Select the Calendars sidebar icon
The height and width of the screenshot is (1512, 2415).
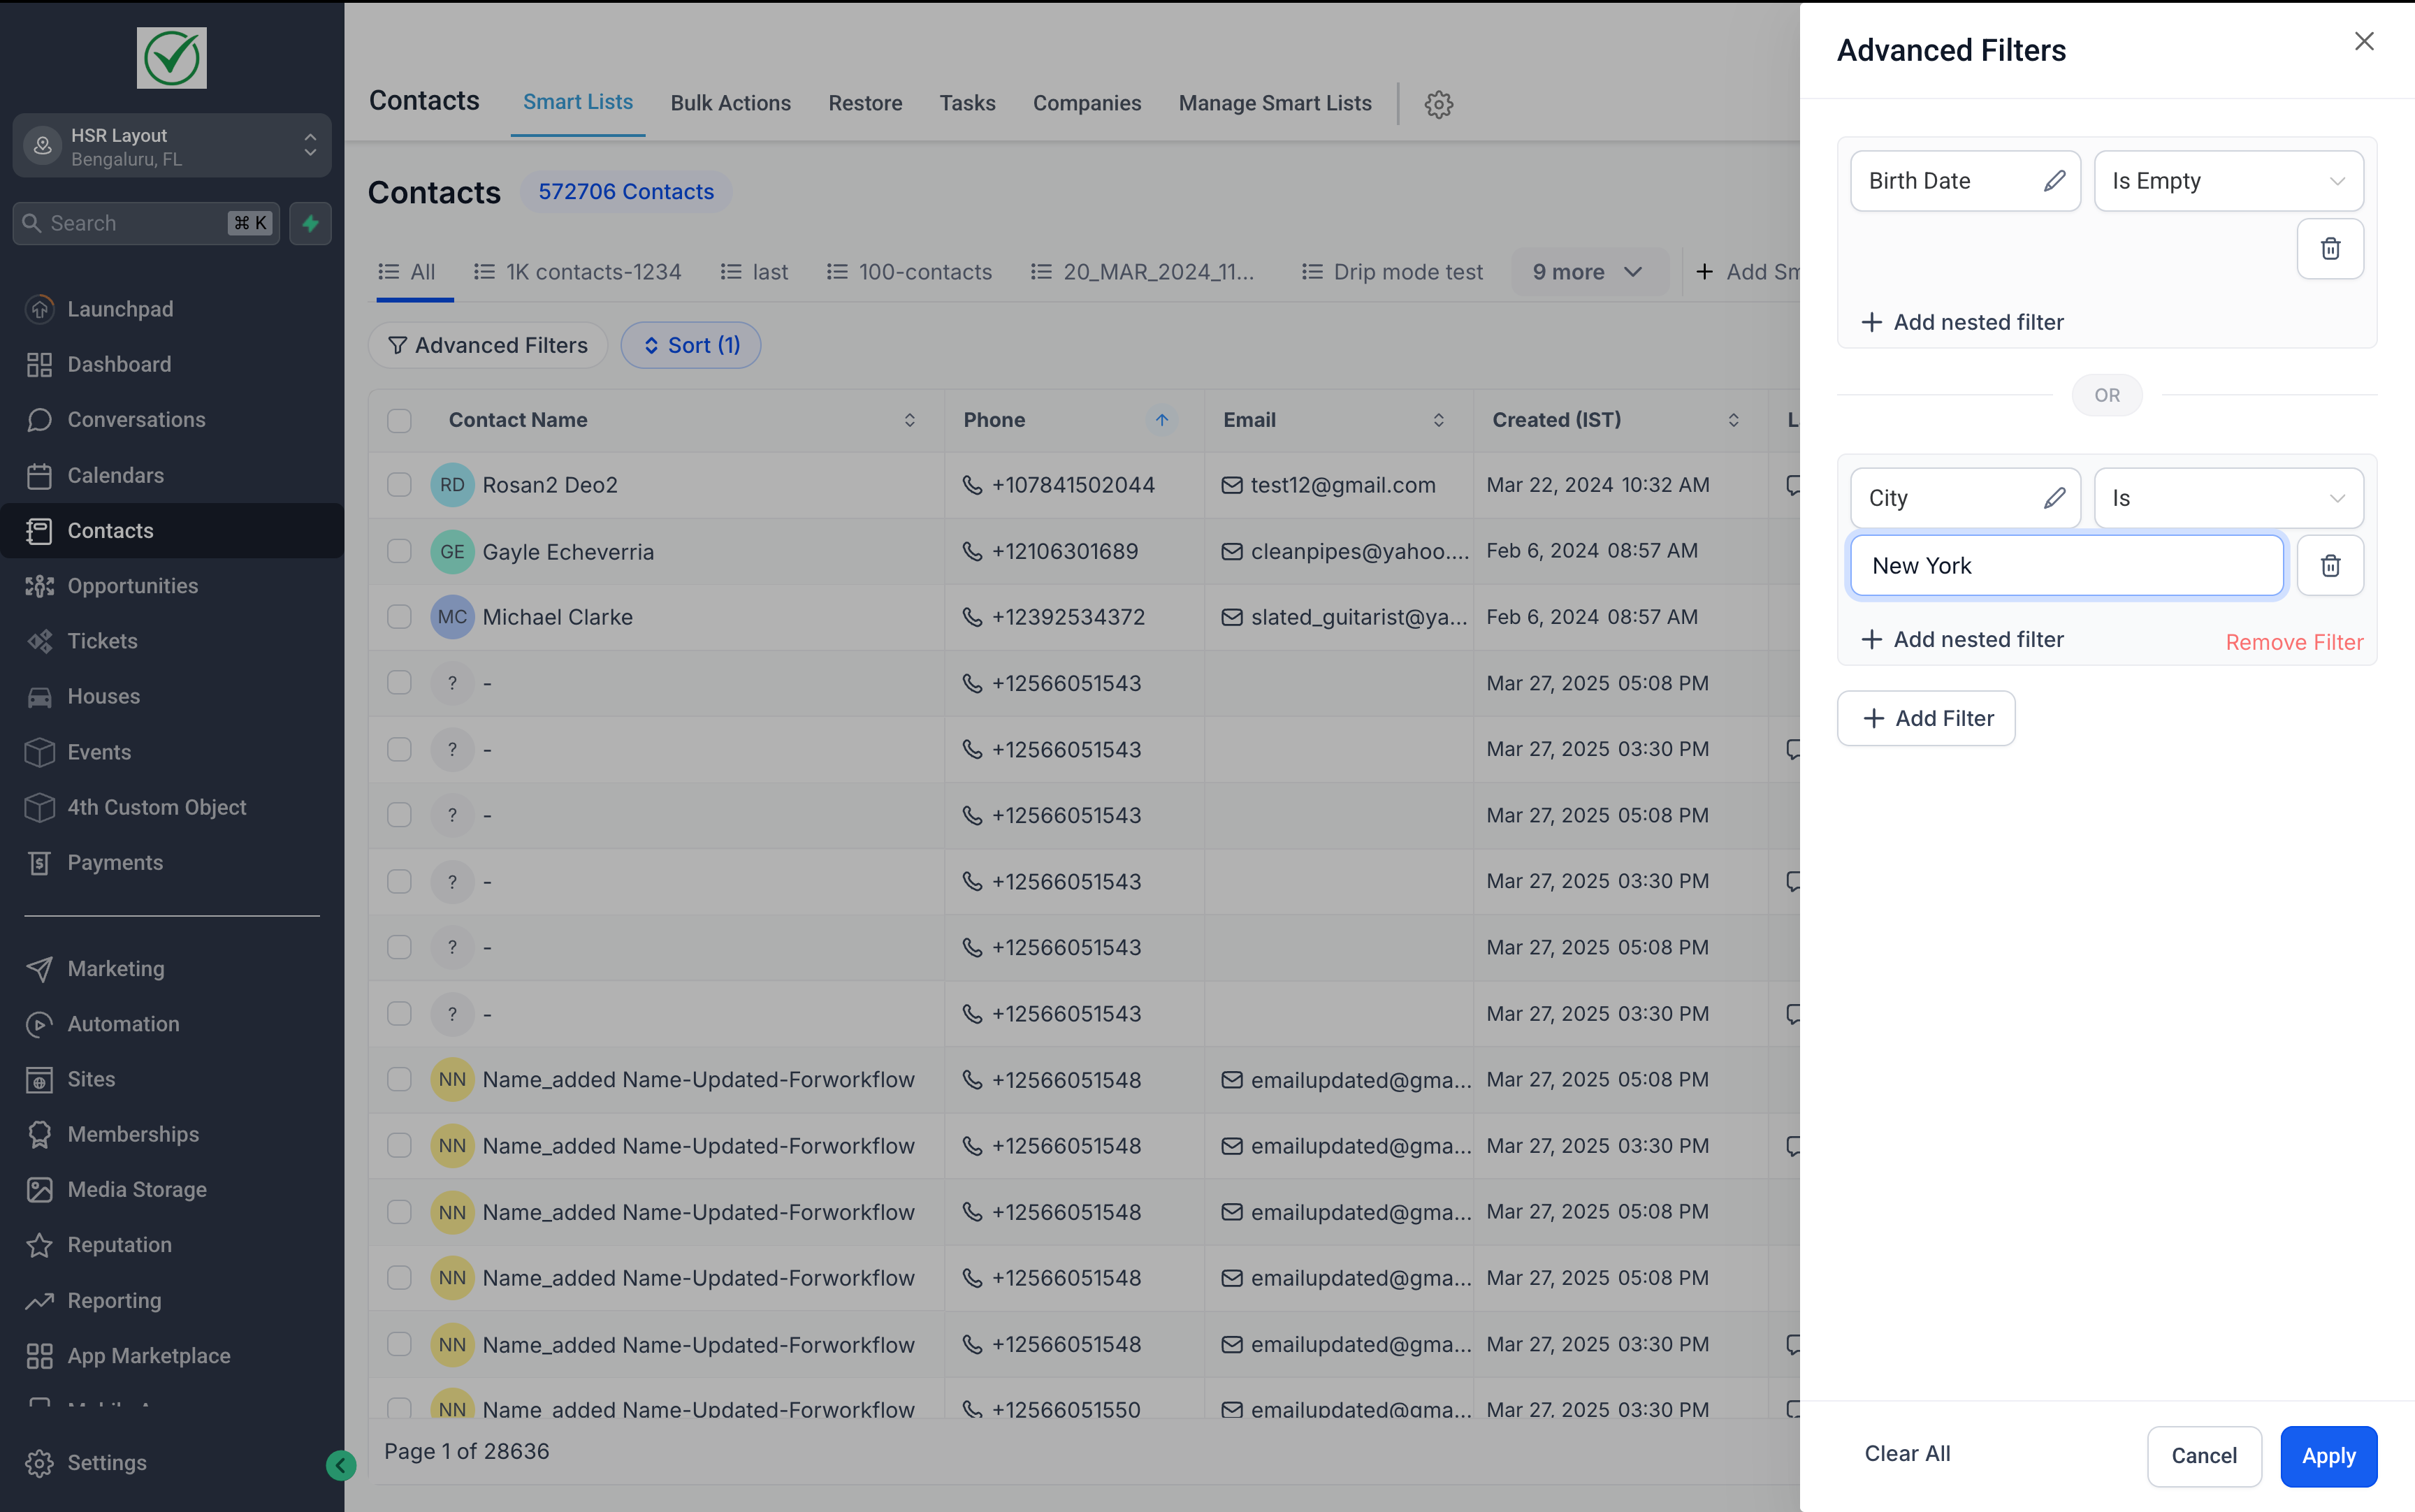click(40, 475)
